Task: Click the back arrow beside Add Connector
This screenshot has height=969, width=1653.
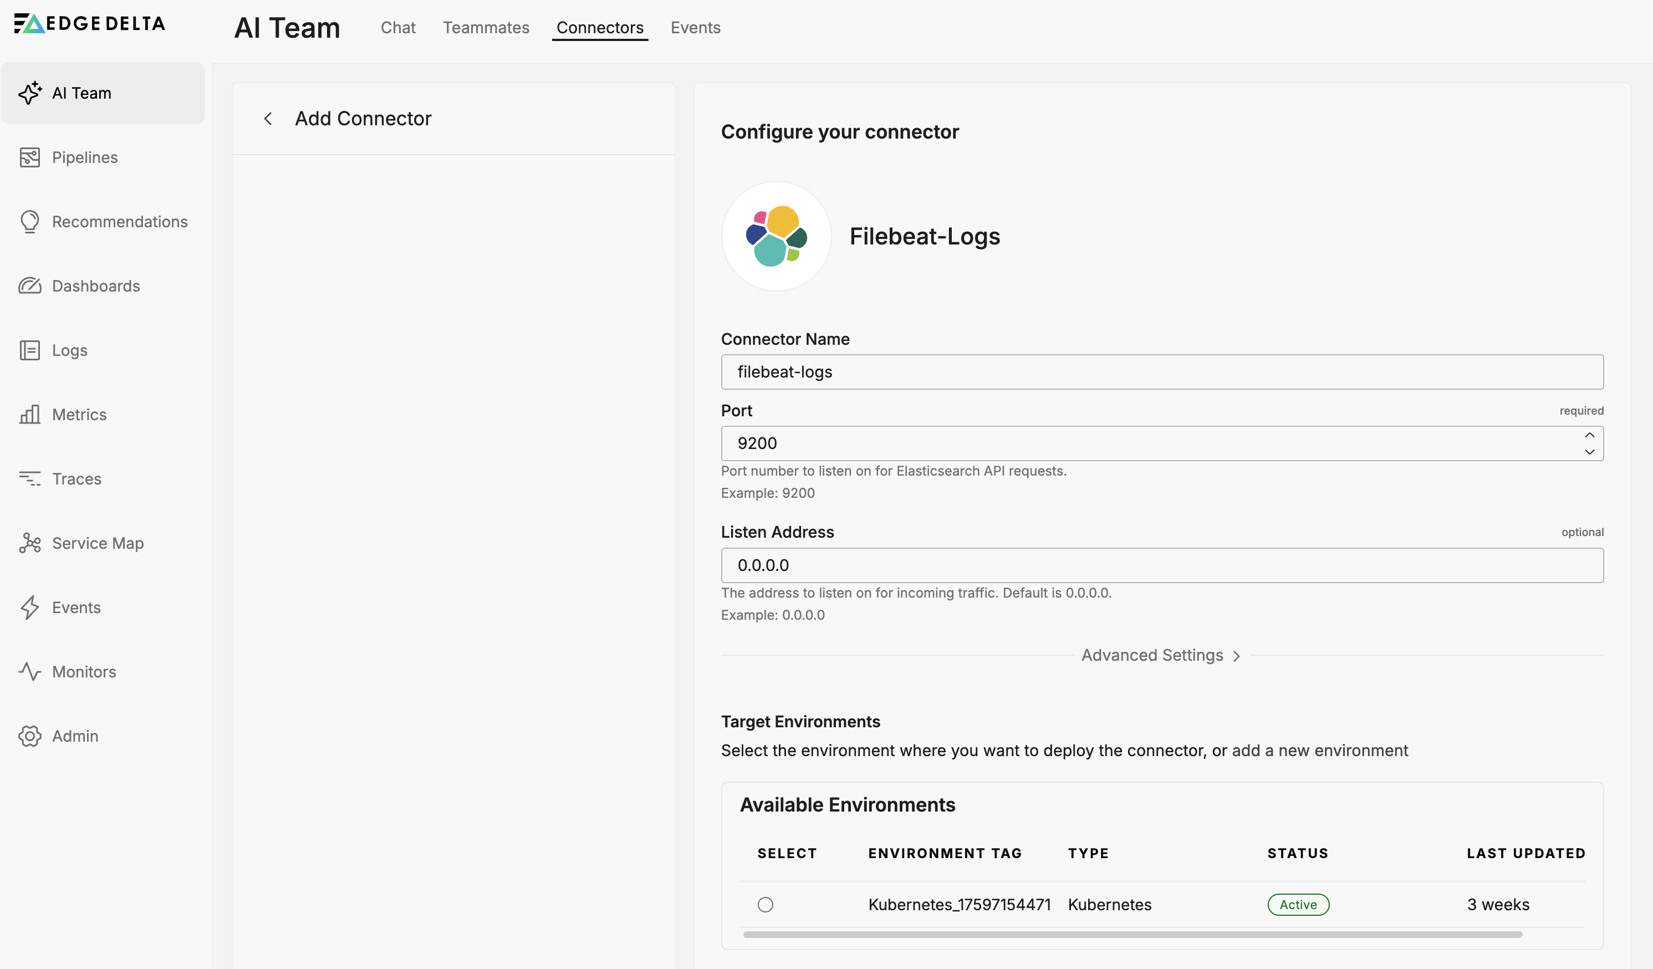Action: pos(268,118)
